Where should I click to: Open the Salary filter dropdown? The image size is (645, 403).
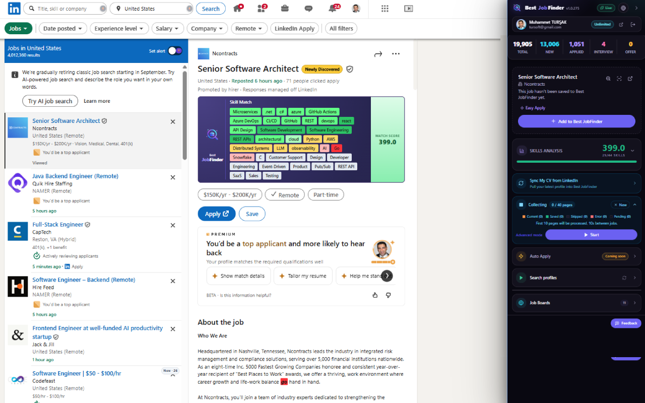(x=168, y=29)
